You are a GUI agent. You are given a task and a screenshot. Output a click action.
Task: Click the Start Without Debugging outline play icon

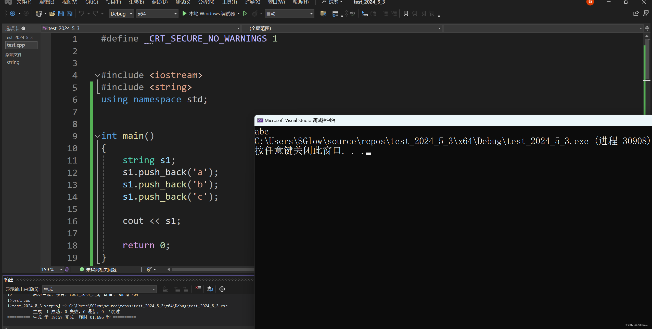pyautogui.click(x=245, y=14)
